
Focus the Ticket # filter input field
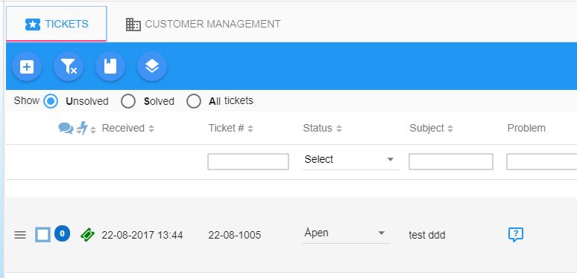pos(248,162)
